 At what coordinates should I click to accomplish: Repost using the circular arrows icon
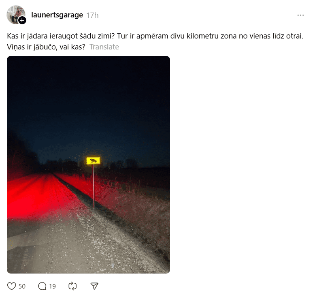[72, 286]
